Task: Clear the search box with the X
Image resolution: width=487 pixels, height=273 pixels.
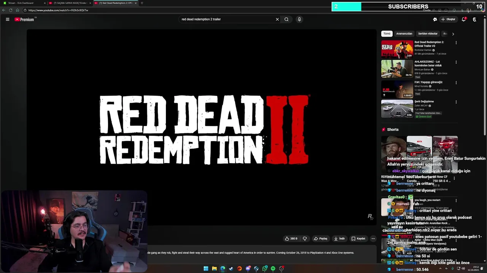Action: click(277, 19)
